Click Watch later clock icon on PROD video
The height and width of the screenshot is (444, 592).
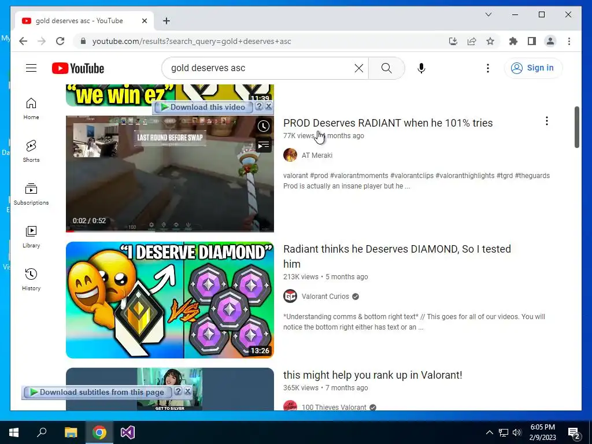coord(264,126)
